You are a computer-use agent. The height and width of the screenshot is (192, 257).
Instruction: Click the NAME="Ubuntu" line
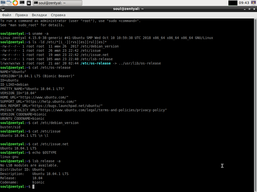point(13,72)
